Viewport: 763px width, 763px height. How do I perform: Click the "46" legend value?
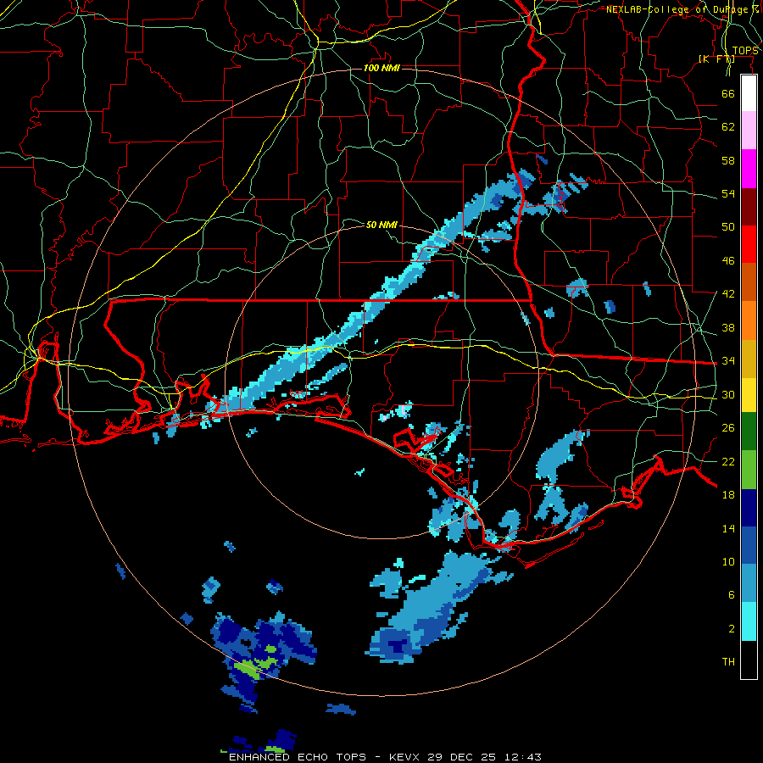728,261
